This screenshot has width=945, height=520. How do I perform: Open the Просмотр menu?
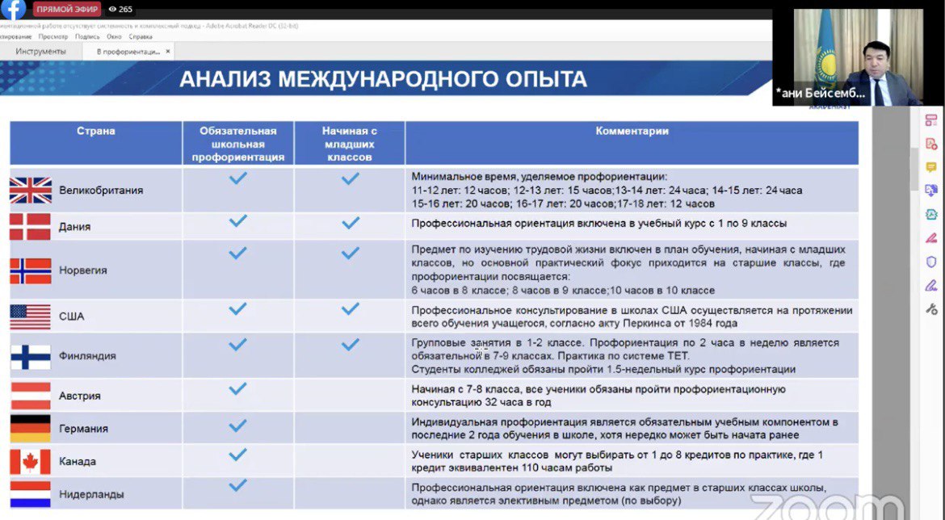53,37
